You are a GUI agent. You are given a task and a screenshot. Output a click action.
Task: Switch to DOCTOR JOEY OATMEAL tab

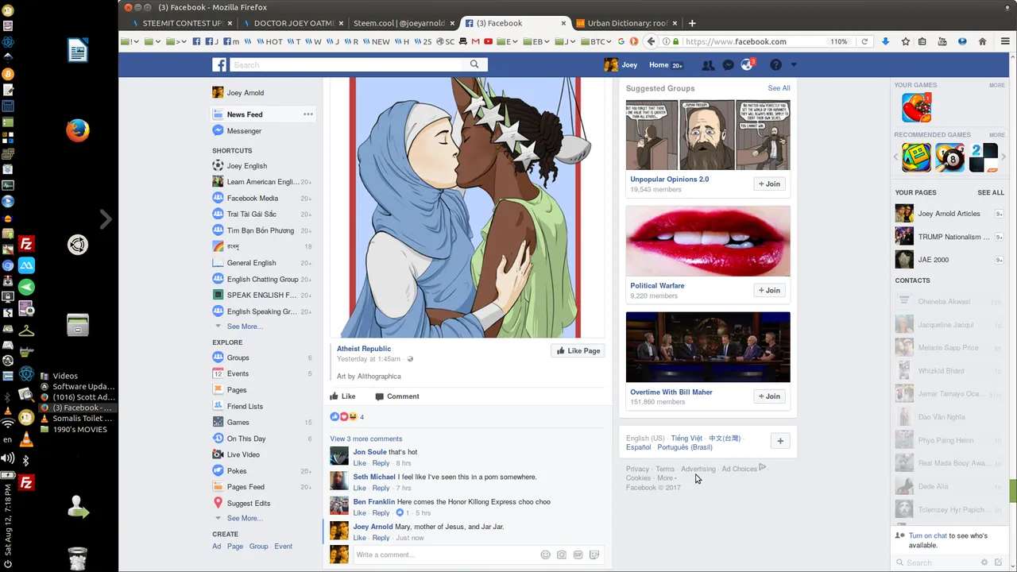click(293, 23)
